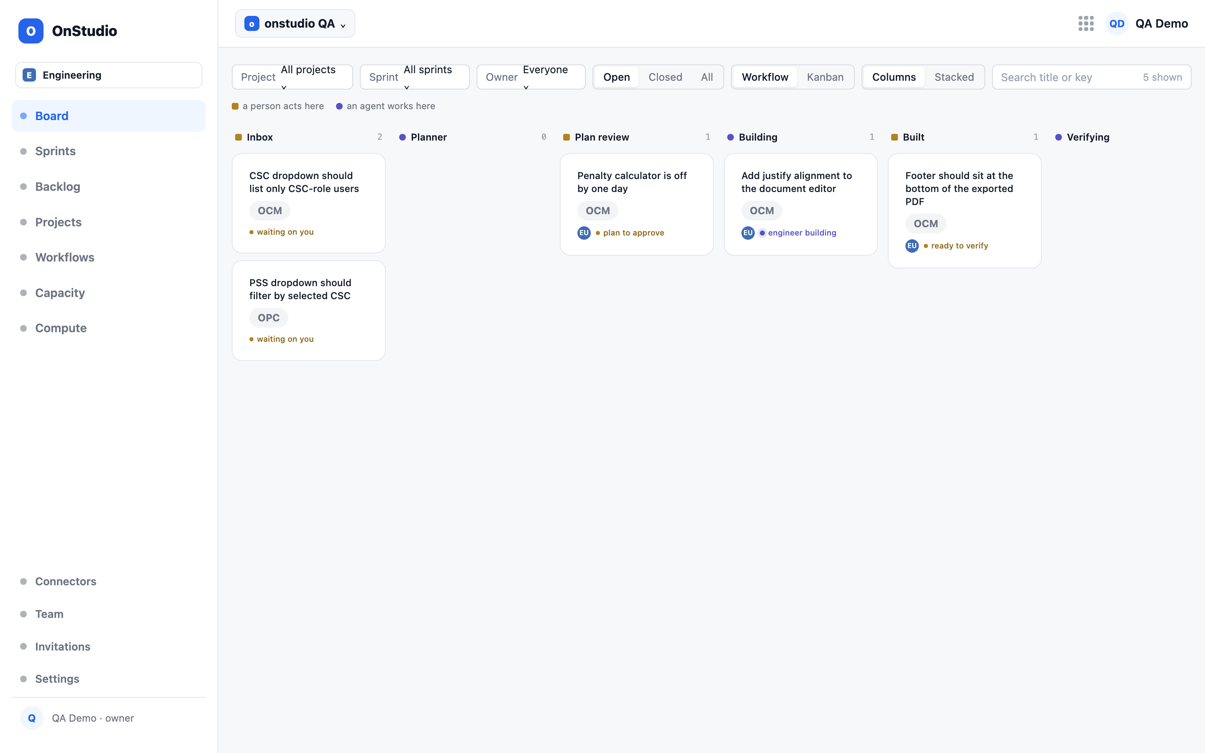Open the Engineering team selector

click(x=108, y=75)
